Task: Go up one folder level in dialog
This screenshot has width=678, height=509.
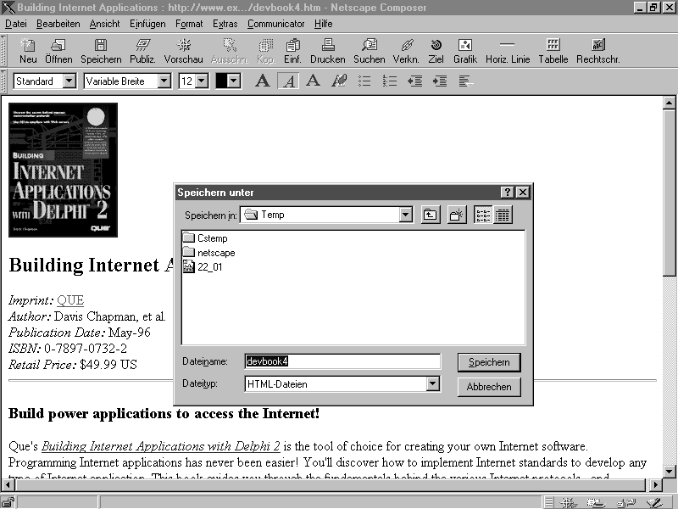Action: click(431, 215)
